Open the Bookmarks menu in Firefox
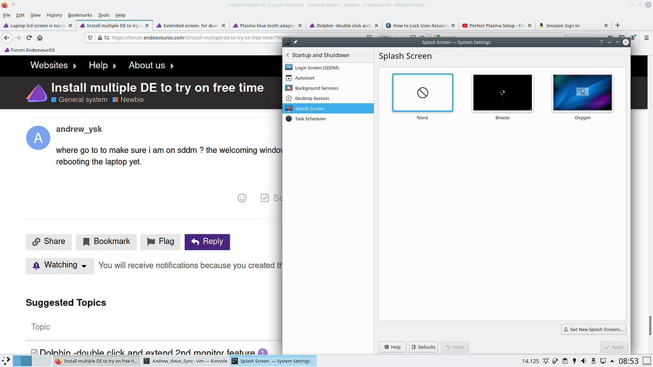This screenshot has width=653, height=367. (x=80, y=15)
